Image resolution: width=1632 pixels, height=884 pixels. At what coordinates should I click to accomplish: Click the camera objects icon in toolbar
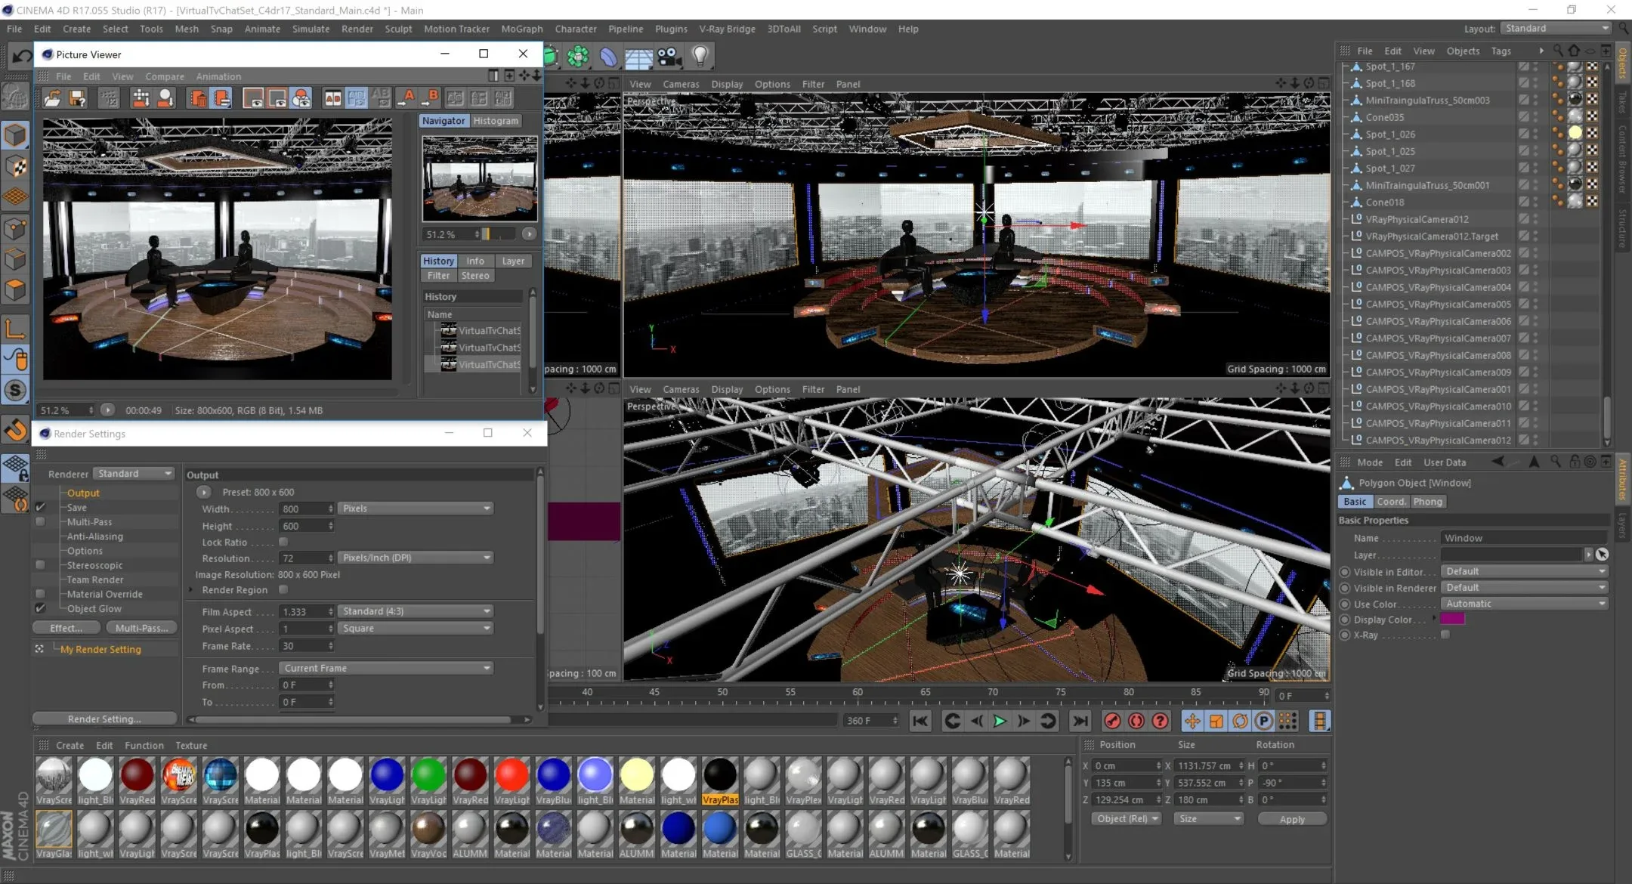[x=668, y=56]
